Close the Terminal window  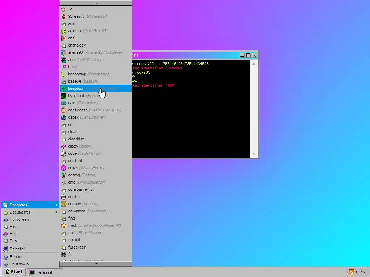[x=254, y=55]
